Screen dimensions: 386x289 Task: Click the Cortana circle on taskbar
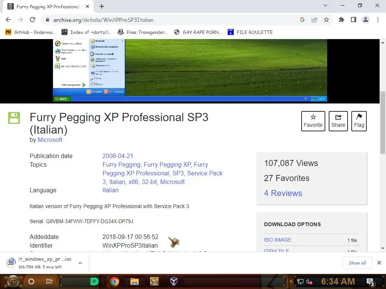[31, 281]
